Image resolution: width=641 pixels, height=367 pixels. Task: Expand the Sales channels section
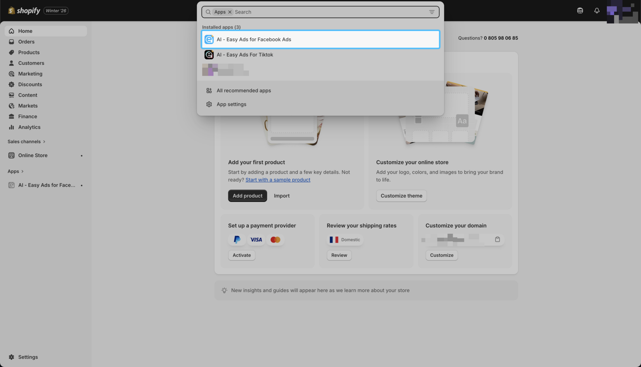(x=26, y=141)
